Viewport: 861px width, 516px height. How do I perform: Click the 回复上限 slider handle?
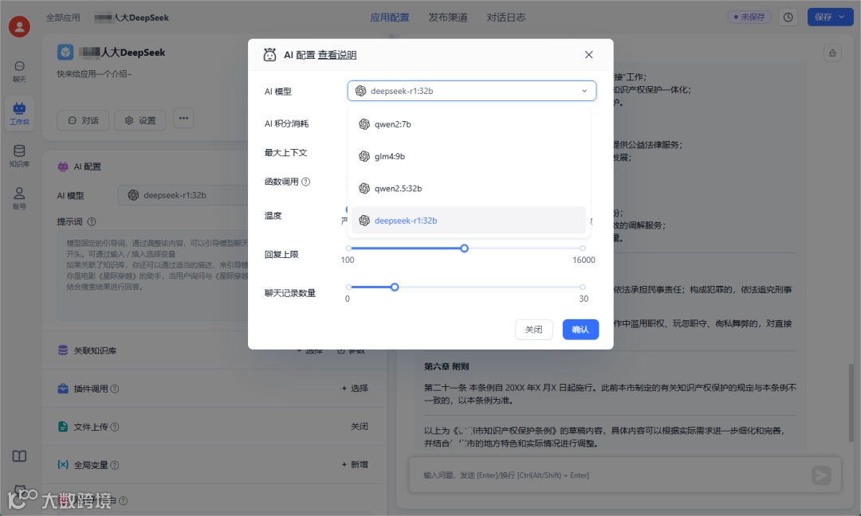tap(465, 248)
